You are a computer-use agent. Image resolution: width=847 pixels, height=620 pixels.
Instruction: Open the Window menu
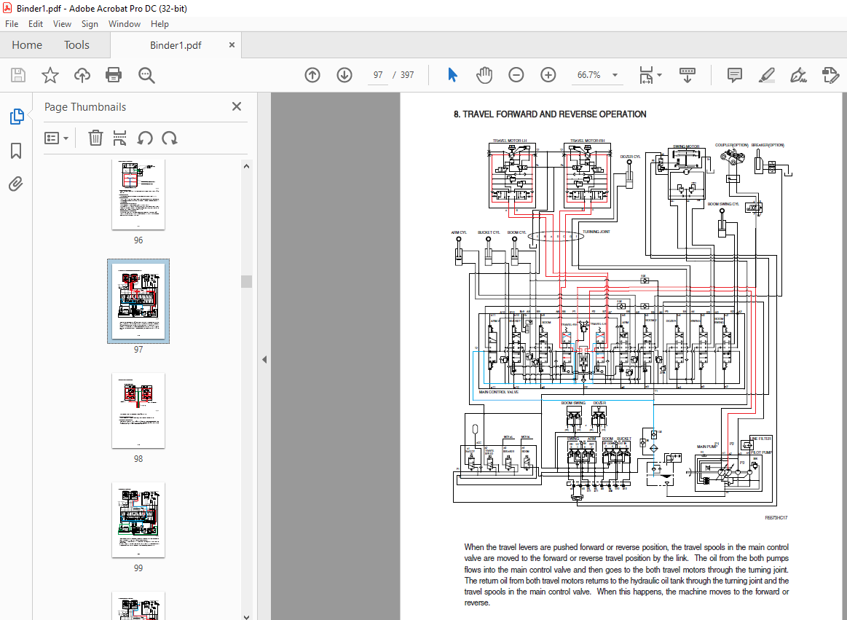click(125, 24)
